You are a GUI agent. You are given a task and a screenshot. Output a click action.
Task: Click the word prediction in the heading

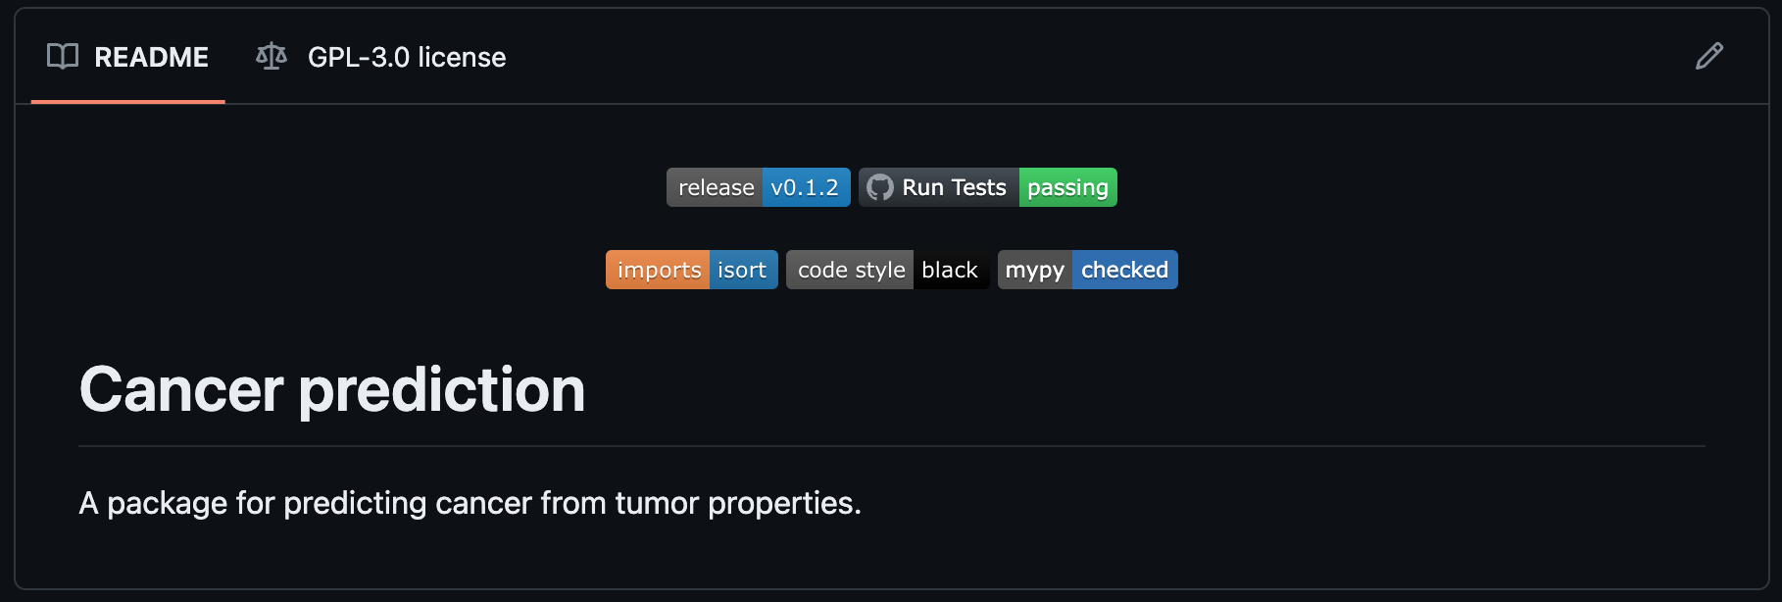click(441, 390)
